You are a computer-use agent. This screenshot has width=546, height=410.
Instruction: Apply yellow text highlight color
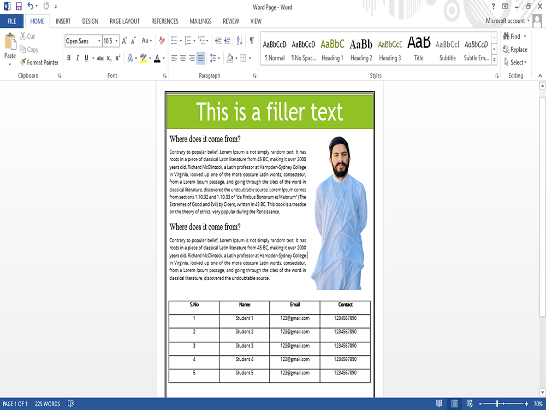pos(143,58)
